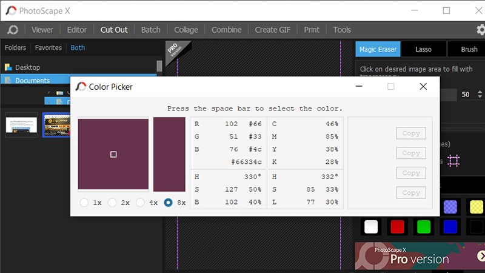Pick the green background color swatch
Image resolution: width=485 pixels, height=273 pixels.
[x=424, y=227]
